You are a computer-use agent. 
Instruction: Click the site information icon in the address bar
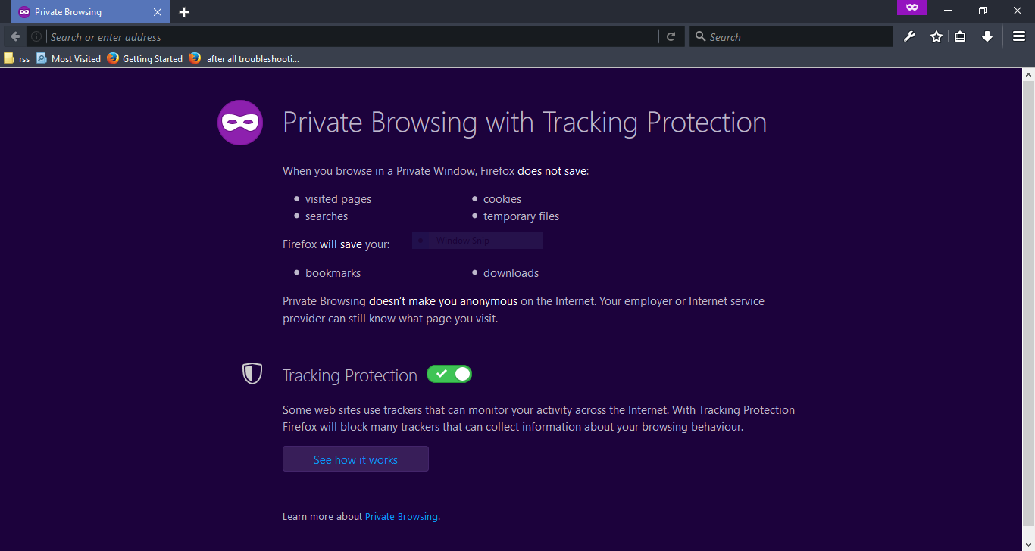pyautogui.click(x=36, y=36)
